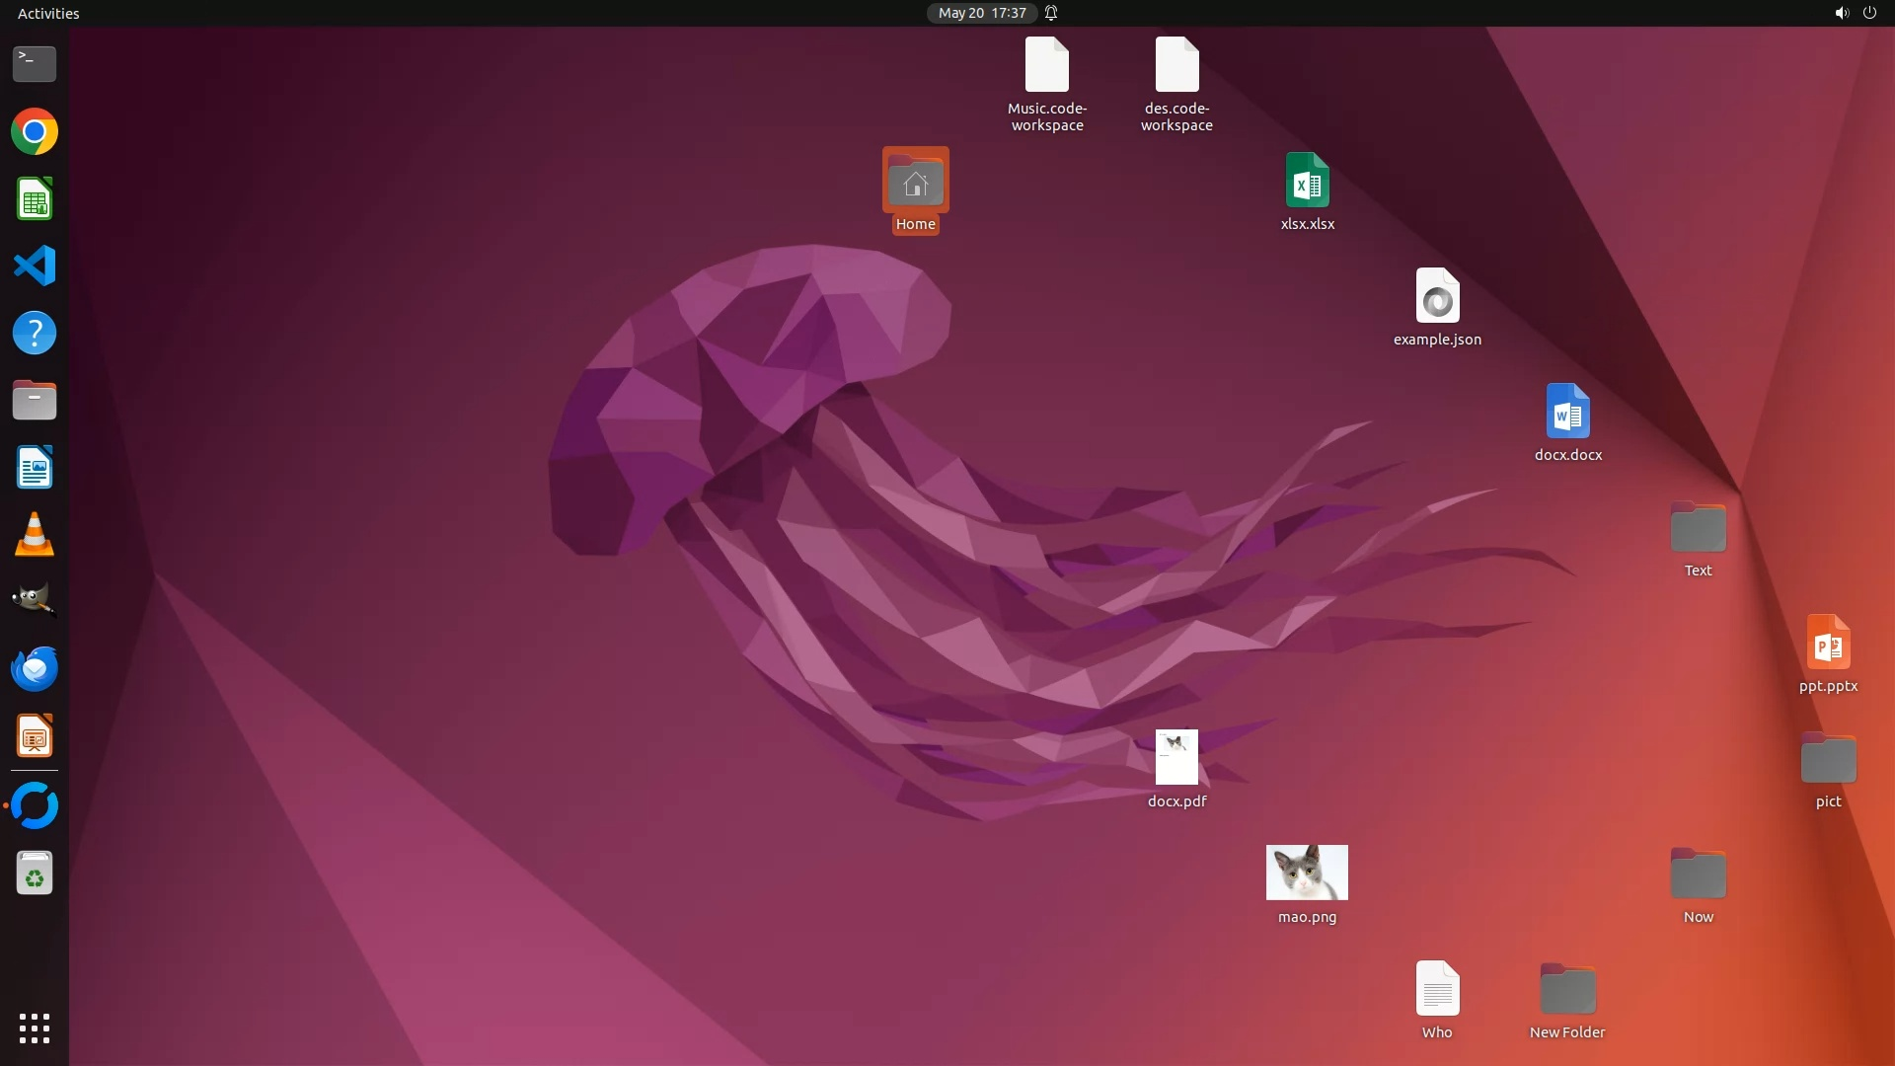Screen dimensions: 1895x1066
Task: Show Applications grid button
Action: [35, 1028]
